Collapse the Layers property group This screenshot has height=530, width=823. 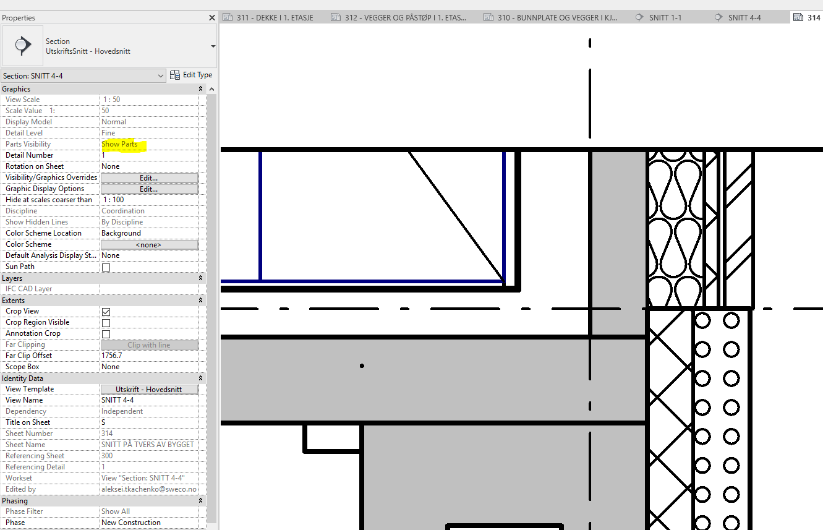(x=200, y=278)
